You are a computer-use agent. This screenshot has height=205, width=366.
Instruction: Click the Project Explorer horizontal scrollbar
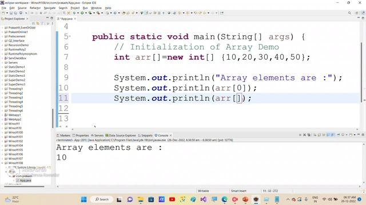pyautogui.click(x=24, y=186)
